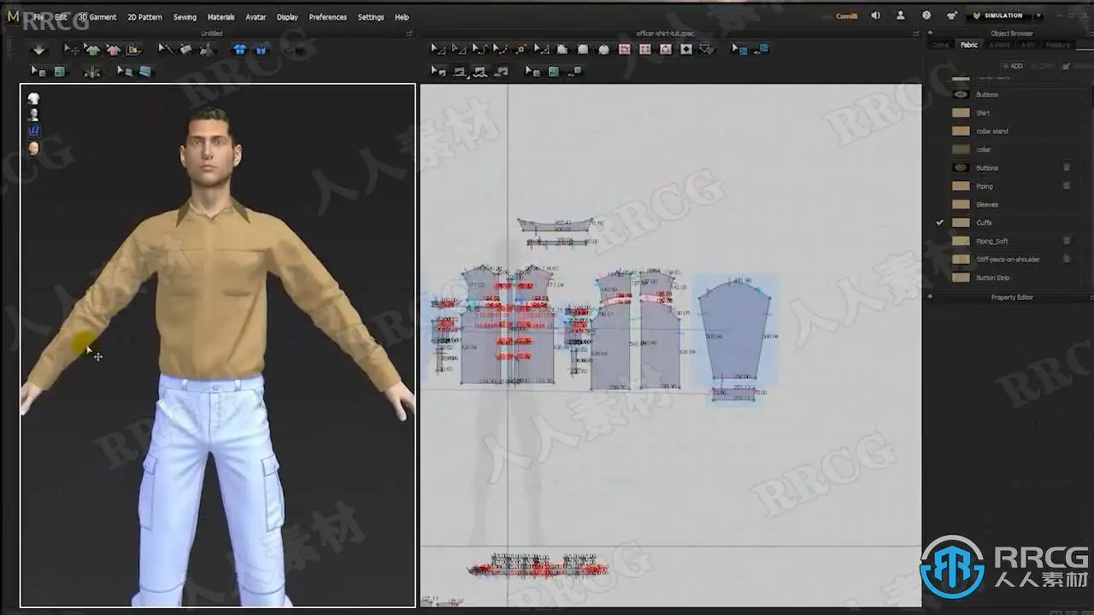This screenshot has height=615, width=1094.
Task: Toggle the checkmark beside Cuffs fabric
Action: coord(939,222)
